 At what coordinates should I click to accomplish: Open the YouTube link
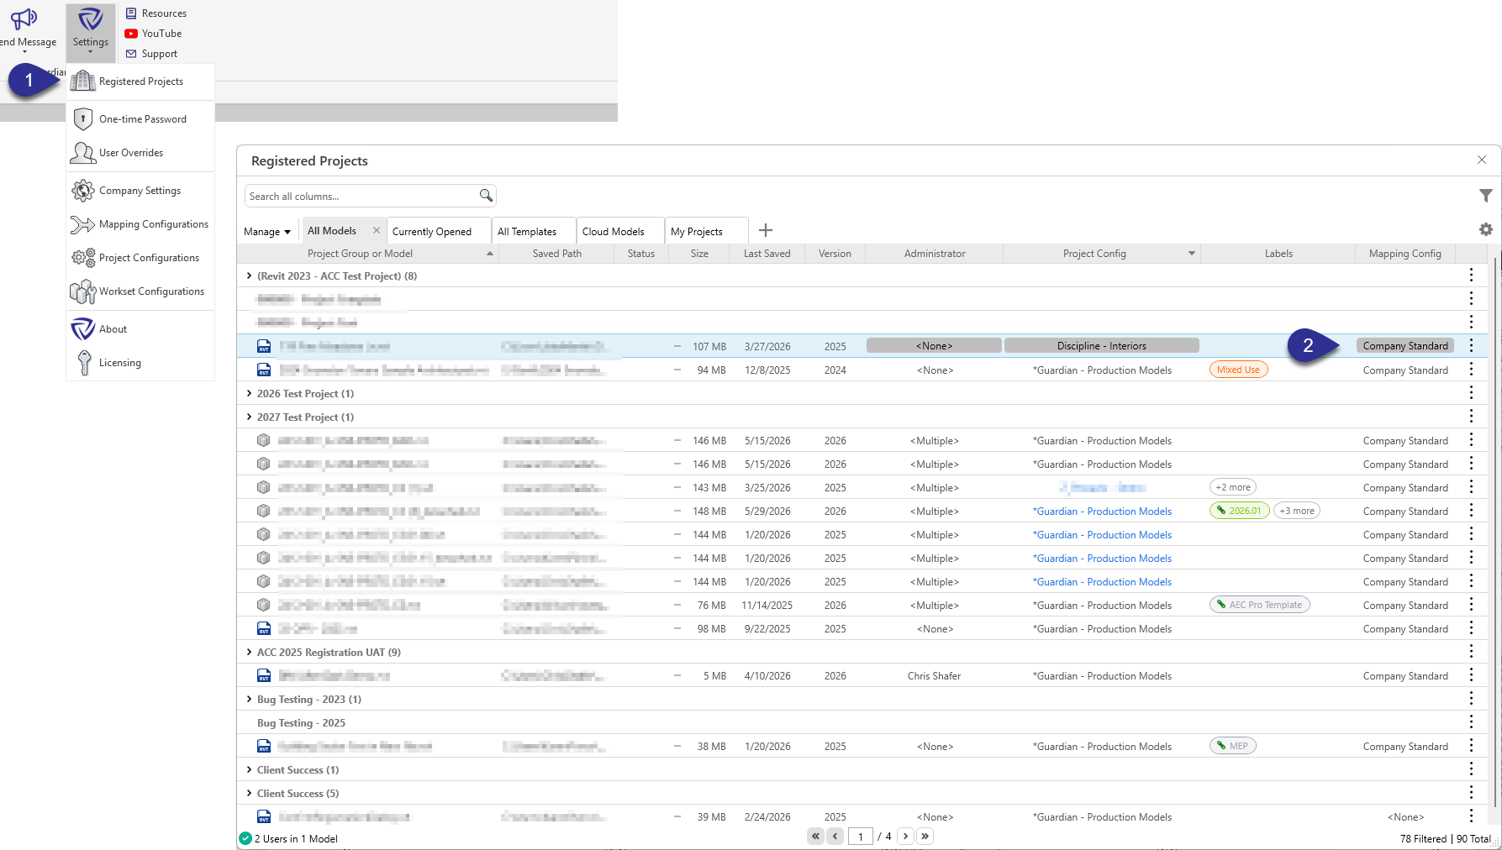click(153, 34)
